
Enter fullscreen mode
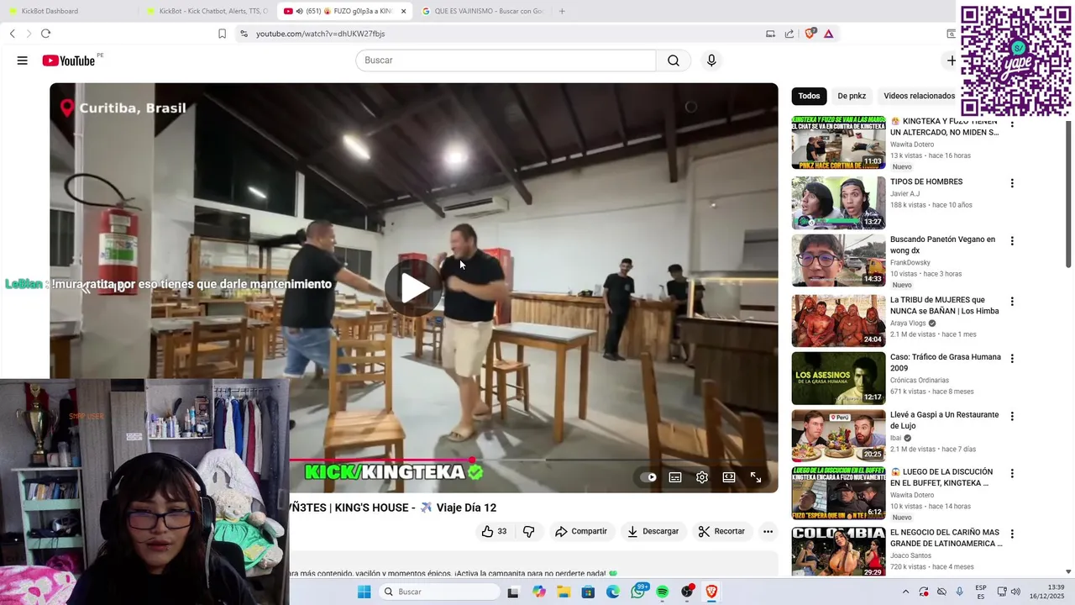(756, 477)
